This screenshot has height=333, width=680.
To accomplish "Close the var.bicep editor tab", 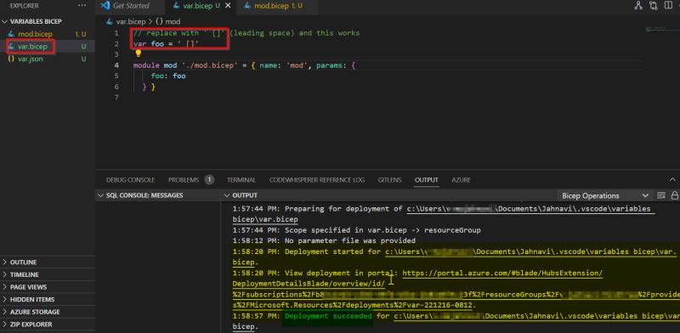I will point(228,6).
